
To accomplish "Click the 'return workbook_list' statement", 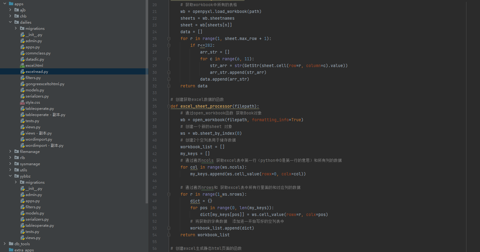I will tap(205, 235).
